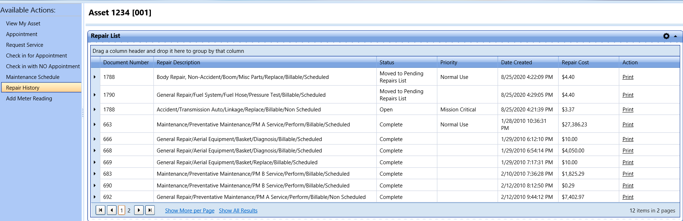Viewport: 683px width, 221px height.
Task: Click the '1/28/2010 10:36:31 PM' date cell
Action: coord(528,125)
